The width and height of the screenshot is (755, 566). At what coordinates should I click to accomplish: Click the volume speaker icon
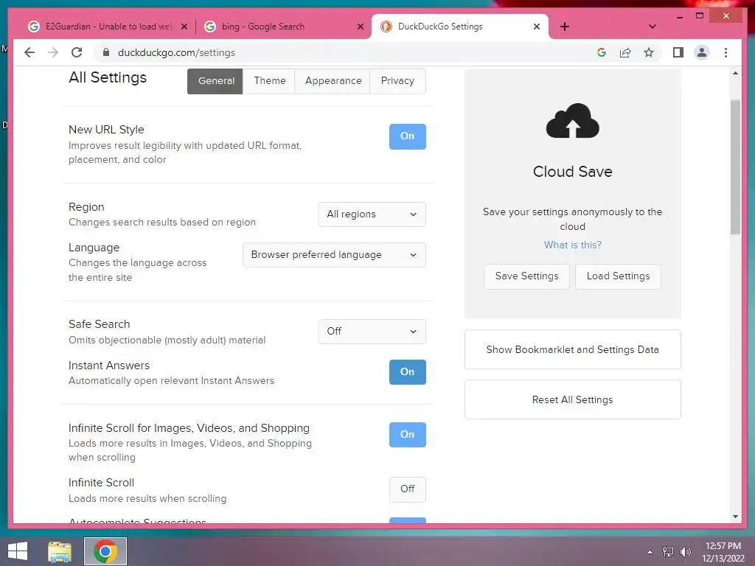[x=685, y=552]
